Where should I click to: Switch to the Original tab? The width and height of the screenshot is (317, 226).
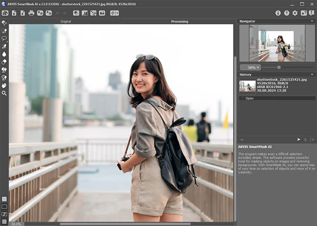pyautogui.click(x=66, y=21)
